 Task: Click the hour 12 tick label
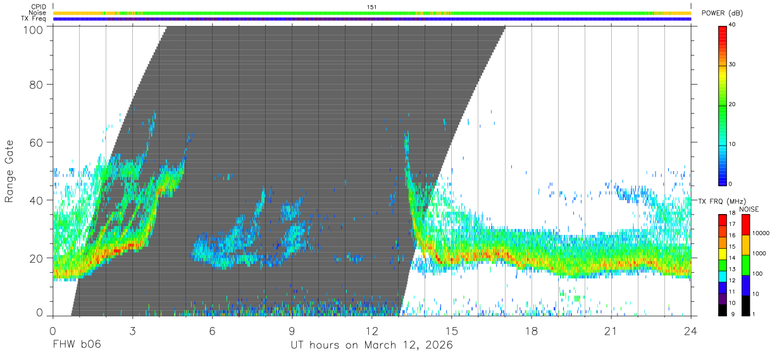[371, 331]
